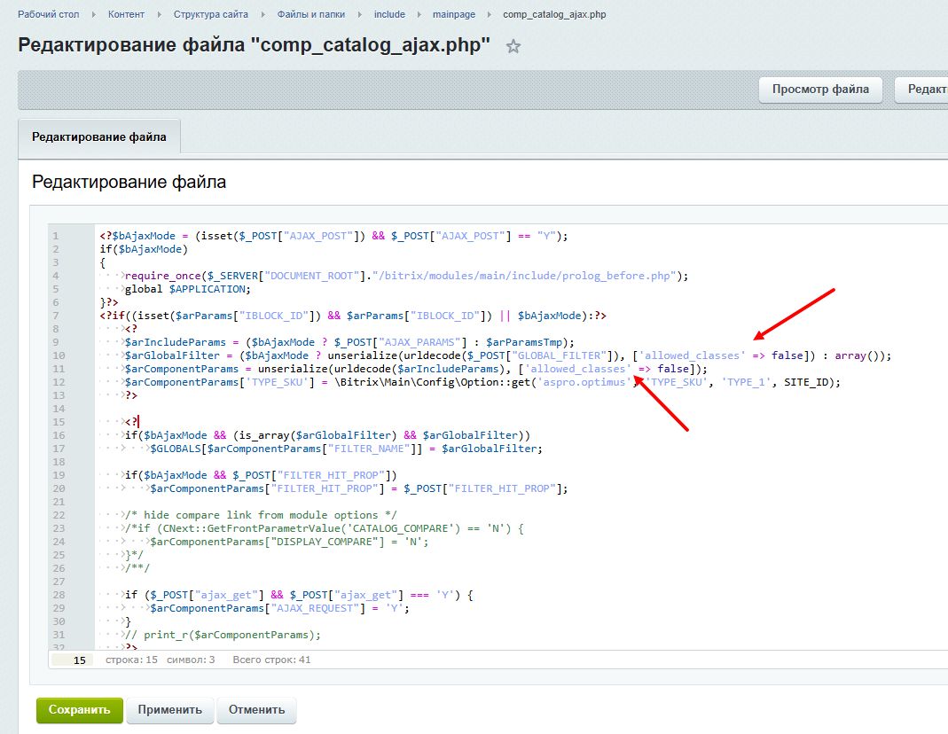Screen dimensions: 948x734
Task: Go to Контент breadcrumb section
Action: [x=127, y=15]
